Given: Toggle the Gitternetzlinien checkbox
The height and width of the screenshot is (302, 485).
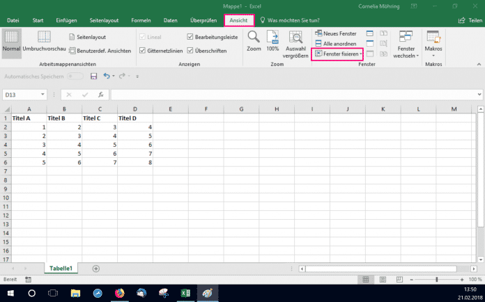Looking at the screenshot, I should (x=143, y=51).
